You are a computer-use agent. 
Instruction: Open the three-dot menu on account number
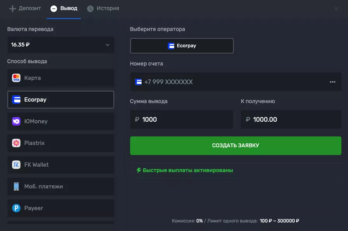pos(332,82)
